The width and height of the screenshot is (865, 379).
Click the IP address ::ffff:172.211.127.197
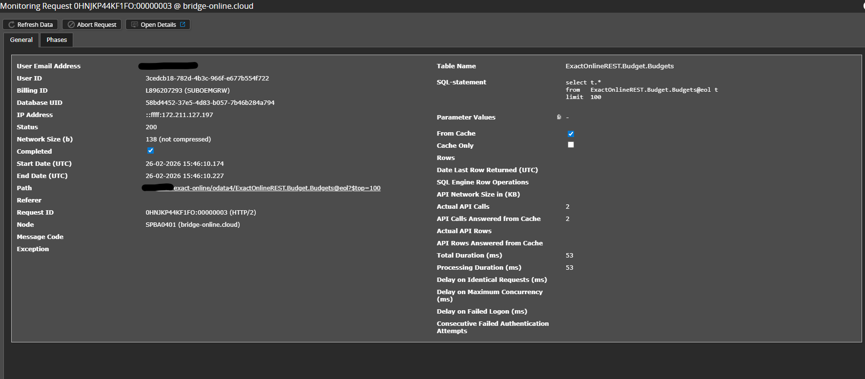179,115
